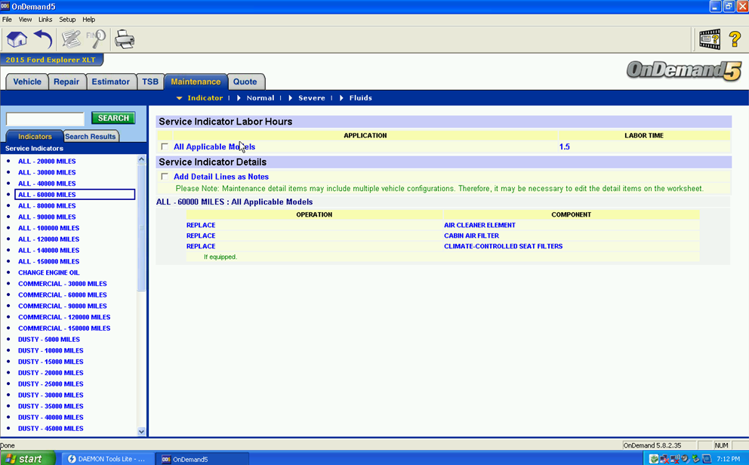Open the Windows Start menu
The image size is (749, 465).
tap(27, 459)
